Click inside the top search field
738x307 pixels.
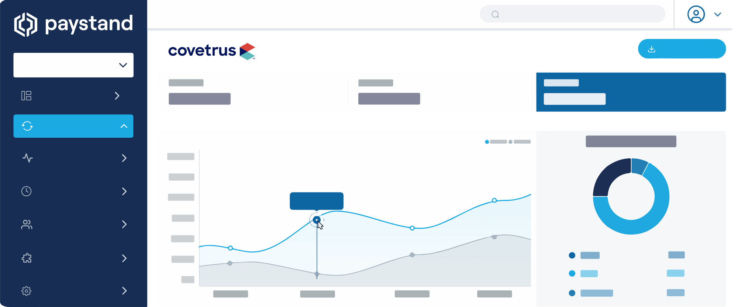click(x=572, y=14)
